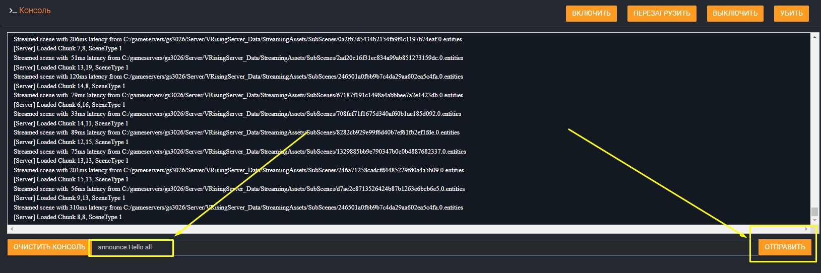Click the 'Loaded Chunk 7,8' log line

[68, 48]
